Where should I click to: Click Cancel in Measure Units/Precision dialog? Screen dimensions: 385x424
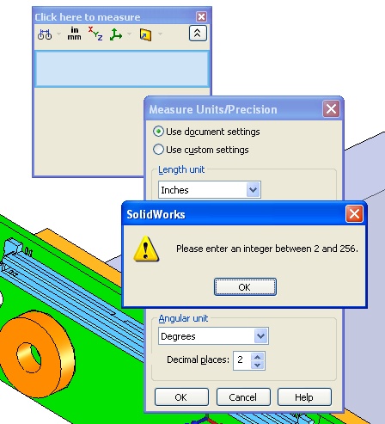click(x=243, y=397)
